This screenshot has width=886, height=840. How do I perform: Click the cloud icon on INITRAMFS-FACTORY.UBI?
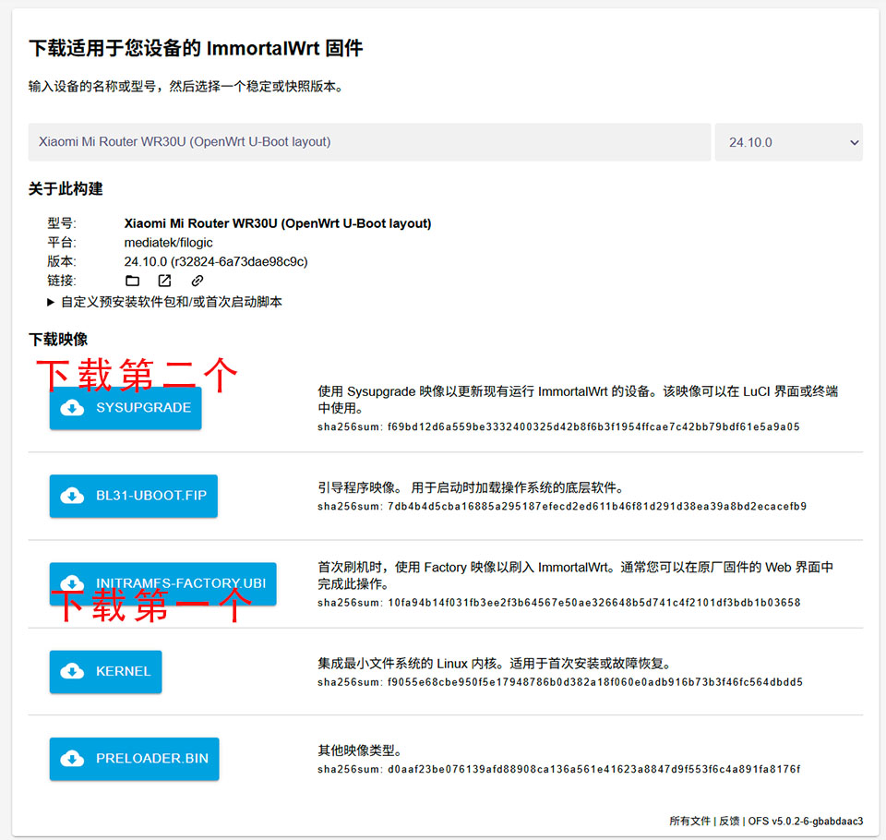click(x=73, y=583)
